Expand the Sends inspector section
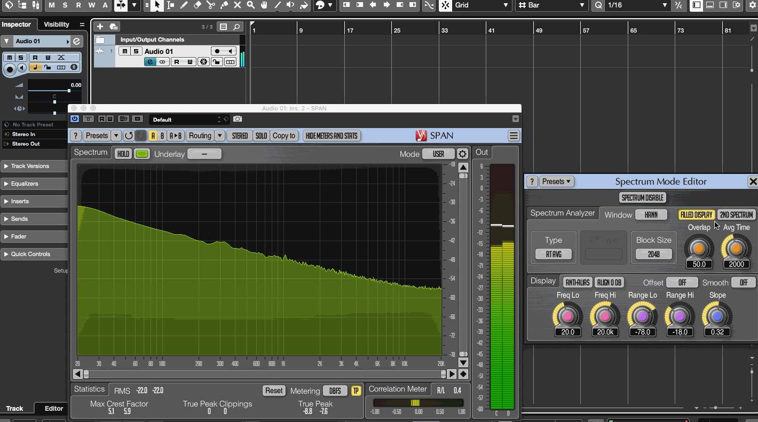758x422 pixels. point(34,219)
